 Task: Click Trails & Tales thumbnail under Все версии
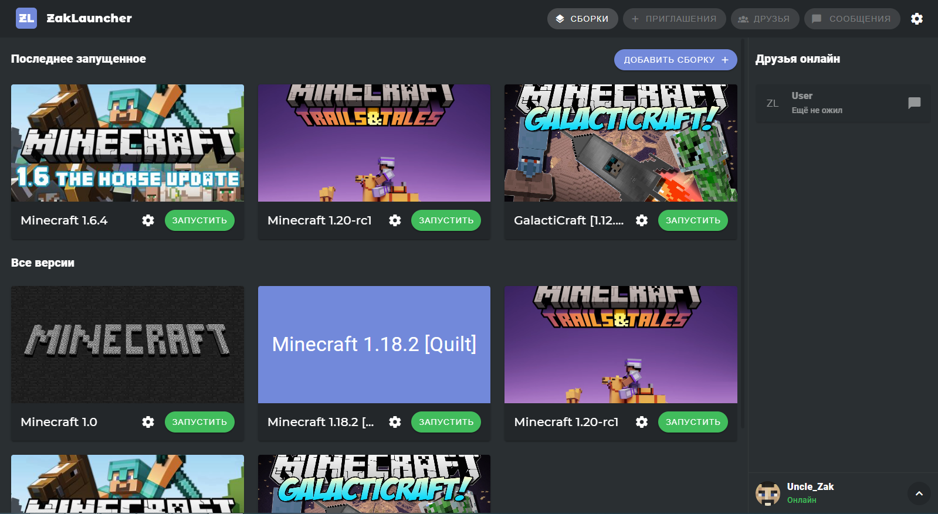(621, 345)
